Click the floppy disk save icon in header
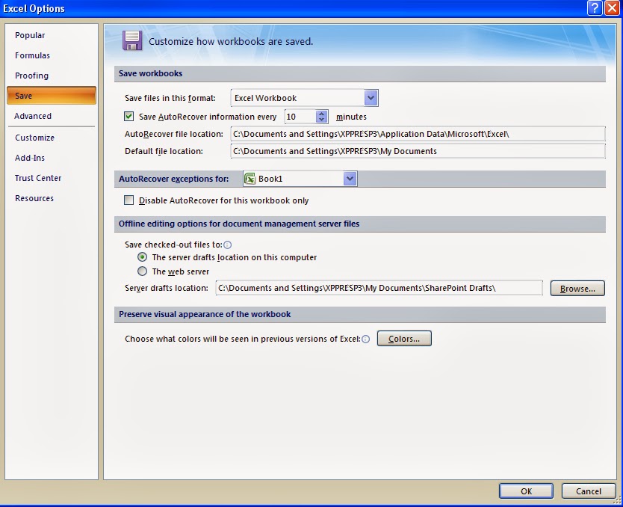Image resolution: width=623 pixels, height=507 pixels. (132, 40)
